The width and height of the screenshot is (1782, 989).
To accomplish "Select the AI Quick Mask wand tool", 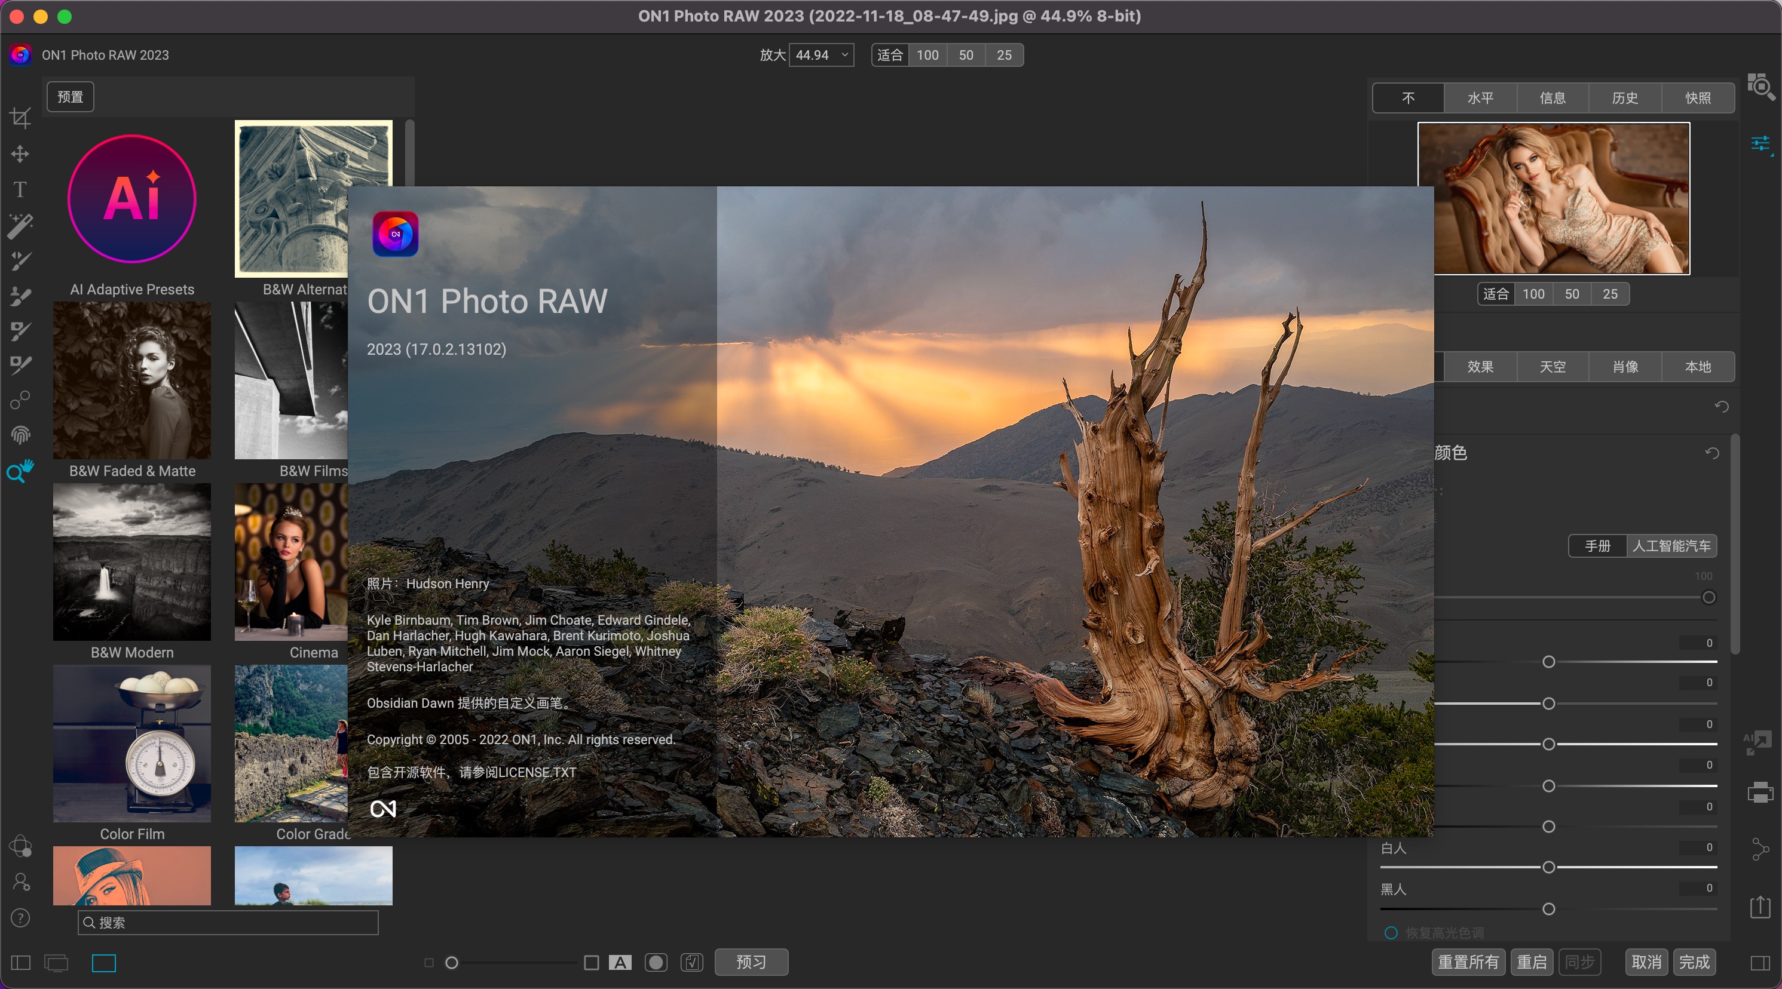I will click(20, 224).
